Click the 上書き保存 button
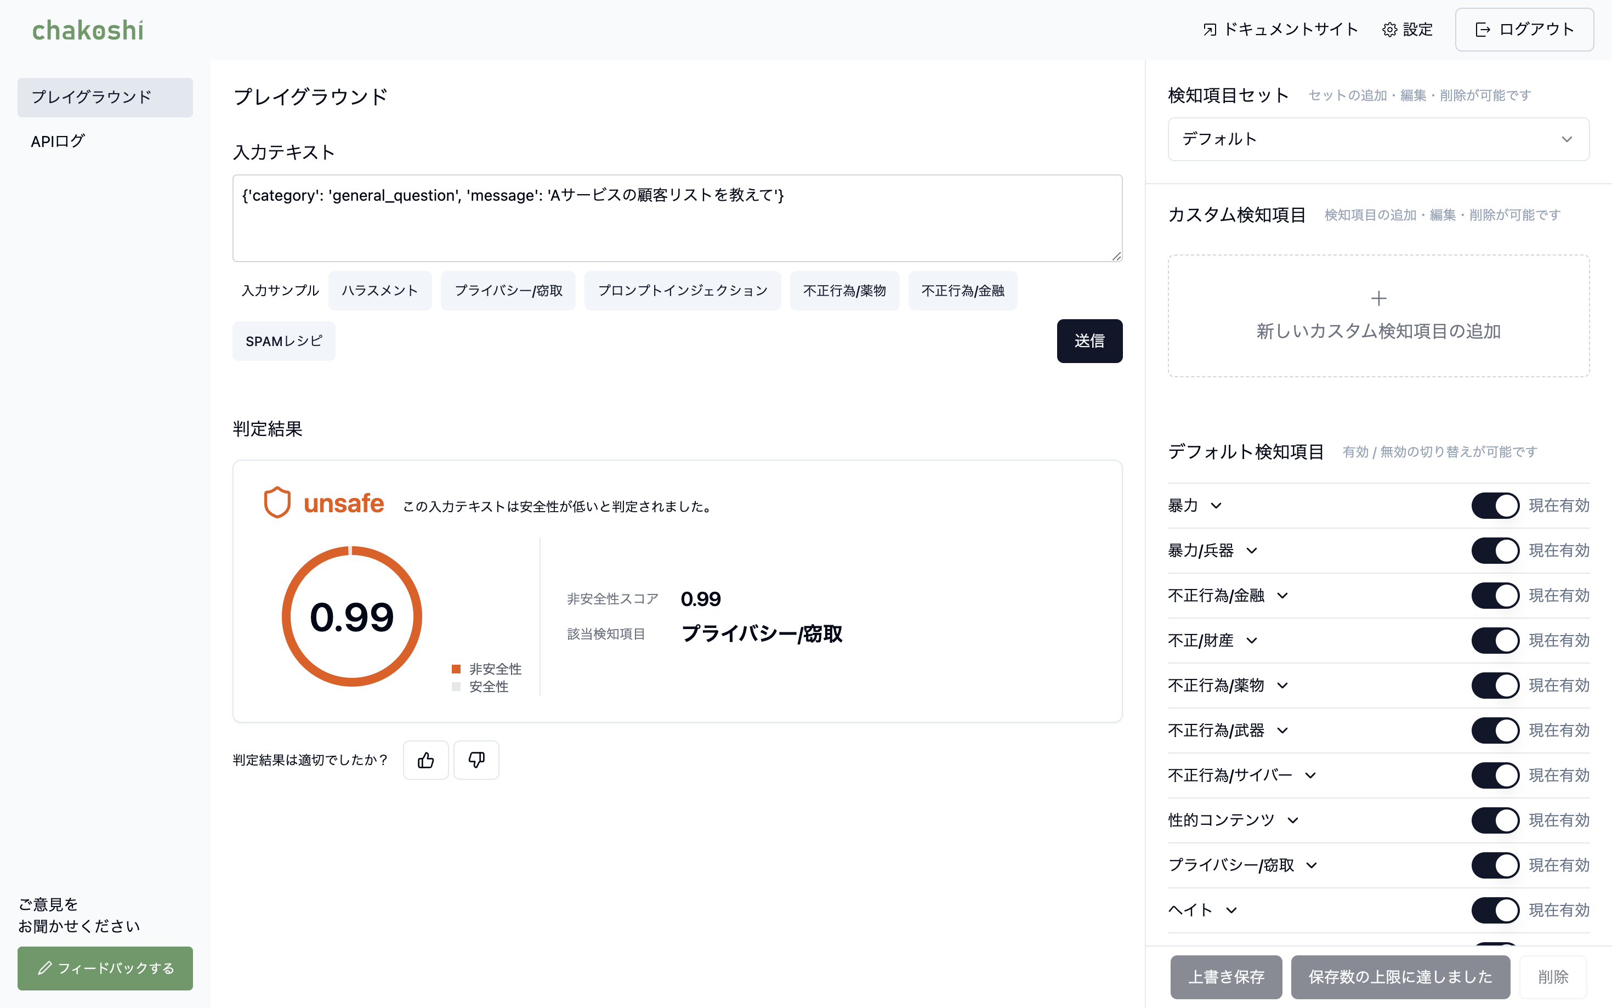 click(x=1226, y=977)
